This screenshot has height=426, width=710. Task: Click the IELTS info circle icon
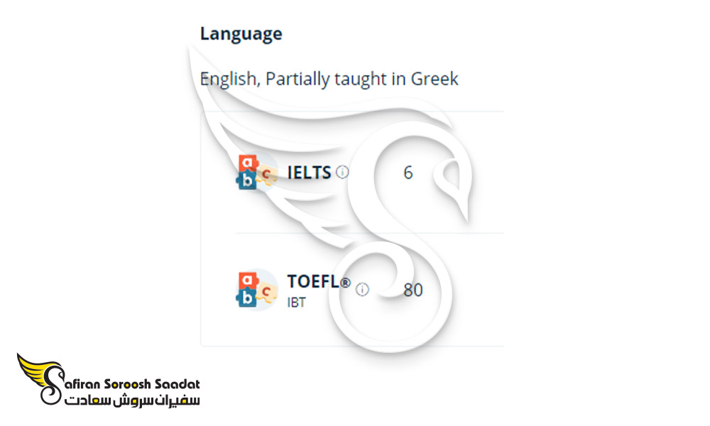click(343, 172)
